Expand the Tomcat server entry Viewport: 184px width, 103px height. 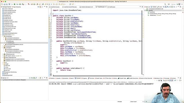(1, 80)
